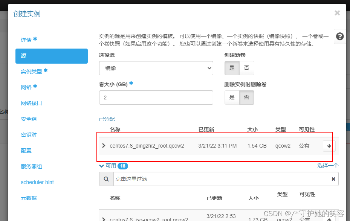Click the 3/21/22 3:11 PM updated cell

217,146
